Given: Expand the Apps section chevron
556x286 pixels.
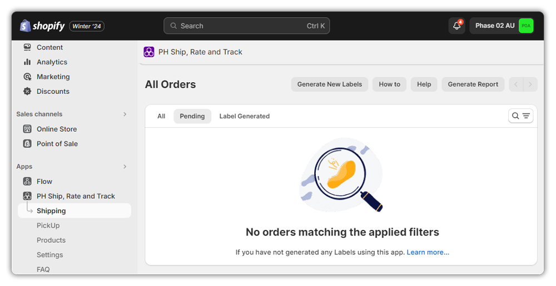Looking at the screenshot, I should (x=125, y=167).
